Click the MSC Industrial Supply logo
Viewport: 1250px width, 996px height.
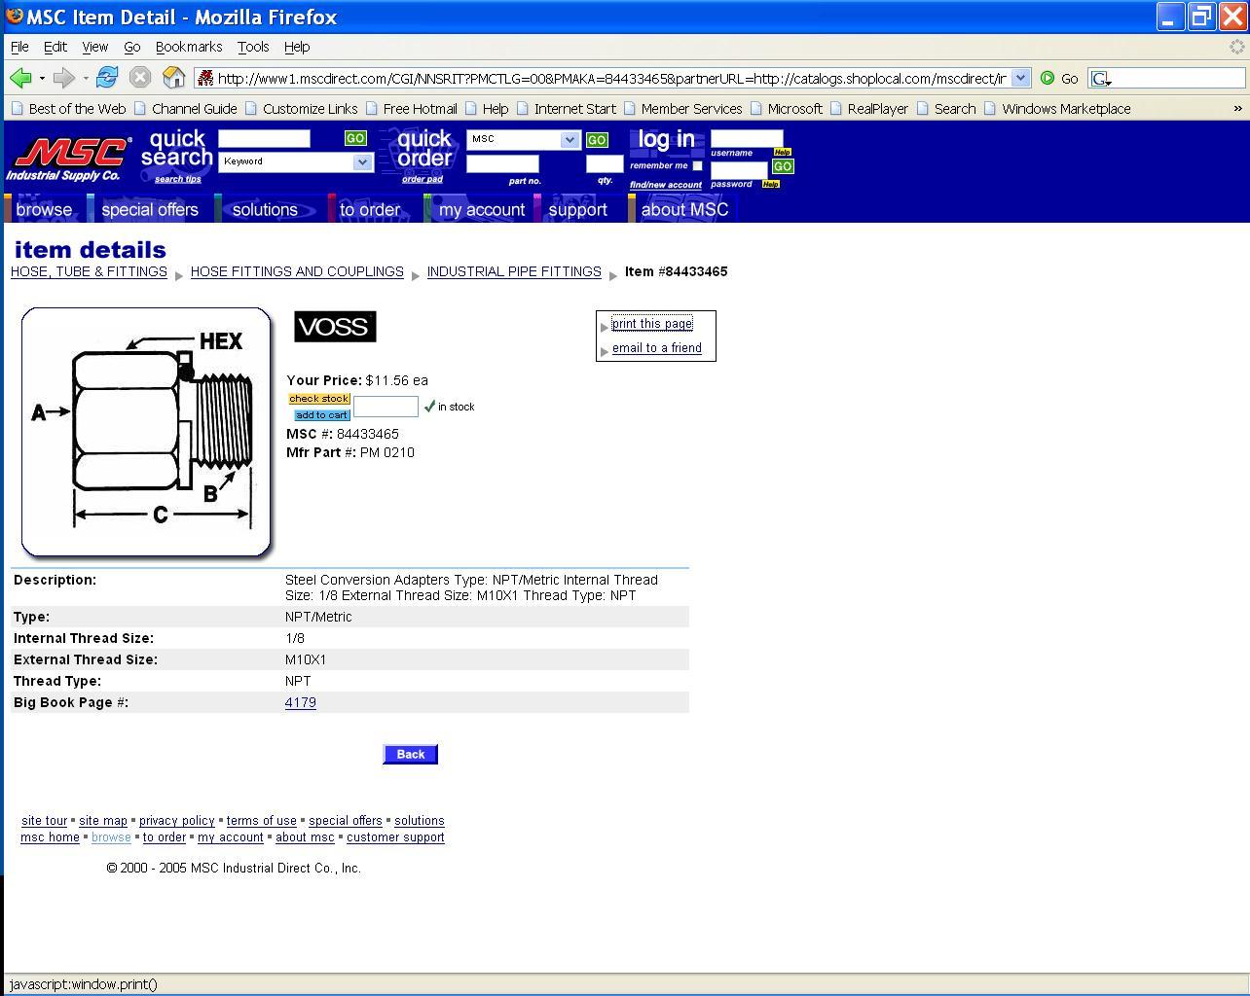pos(68,159)
